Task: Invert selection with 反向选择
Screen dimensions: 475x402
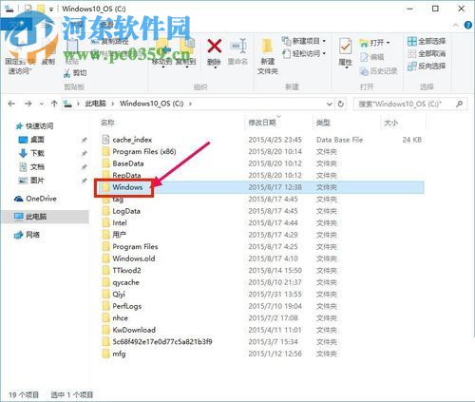Action: pos(427,66)
